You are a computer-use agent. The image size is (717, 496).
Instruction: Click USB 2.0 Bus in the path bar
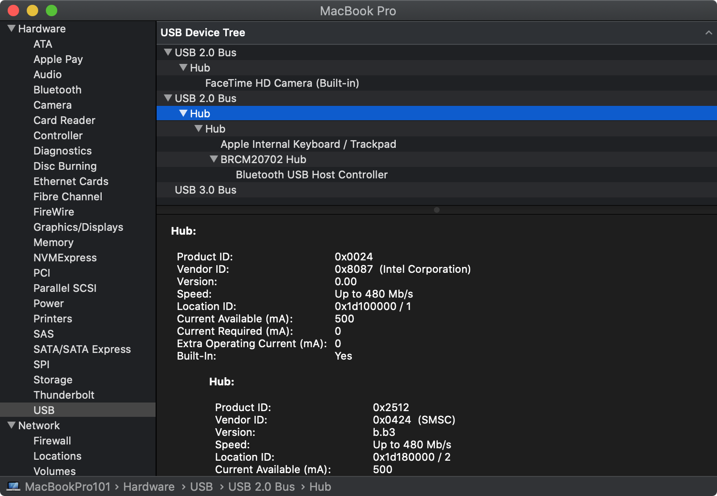261,486
